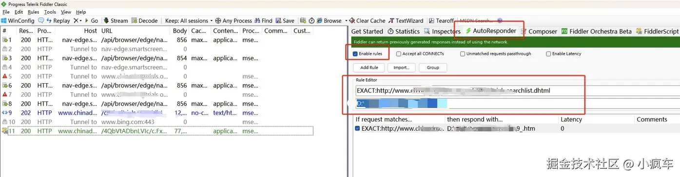Open the View menu
Viewport: 680px width, 177px height.
66,12
